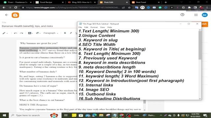Viewport: 211px width, 118px height.
Task: Click redo arrow in Blogger toolbar
Action: click(x=21, y=33)
